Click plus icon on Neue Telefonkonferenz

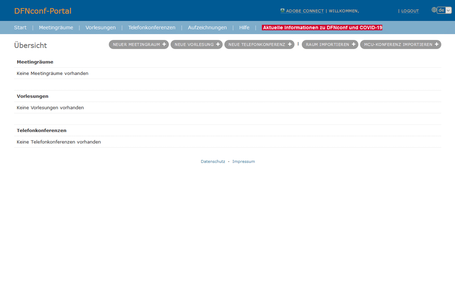pos(290,44)
